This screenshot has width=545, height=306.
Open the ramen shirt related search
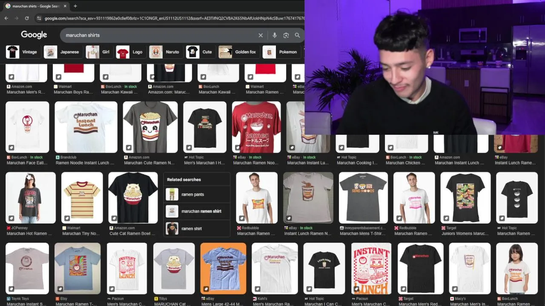[197, 228]
